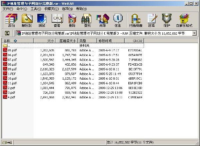
Task: Open the 帮助(H) menu
Action: pos(82,9)
